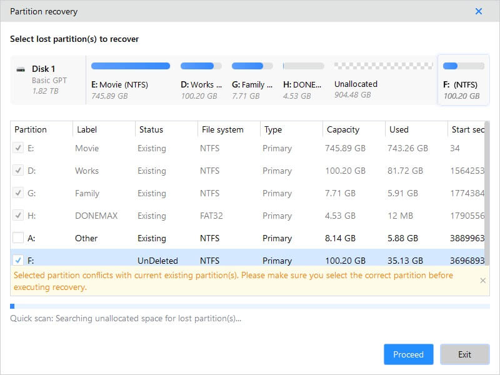Click the 'UnDeleted' status cell

(157, 261)
